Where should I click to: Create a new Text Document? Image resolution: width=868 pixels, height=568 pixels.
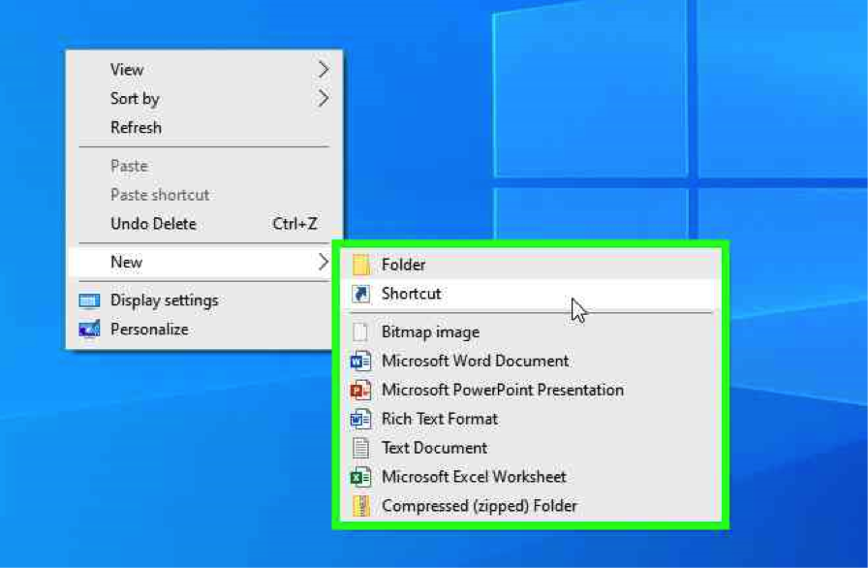(434, 448)
